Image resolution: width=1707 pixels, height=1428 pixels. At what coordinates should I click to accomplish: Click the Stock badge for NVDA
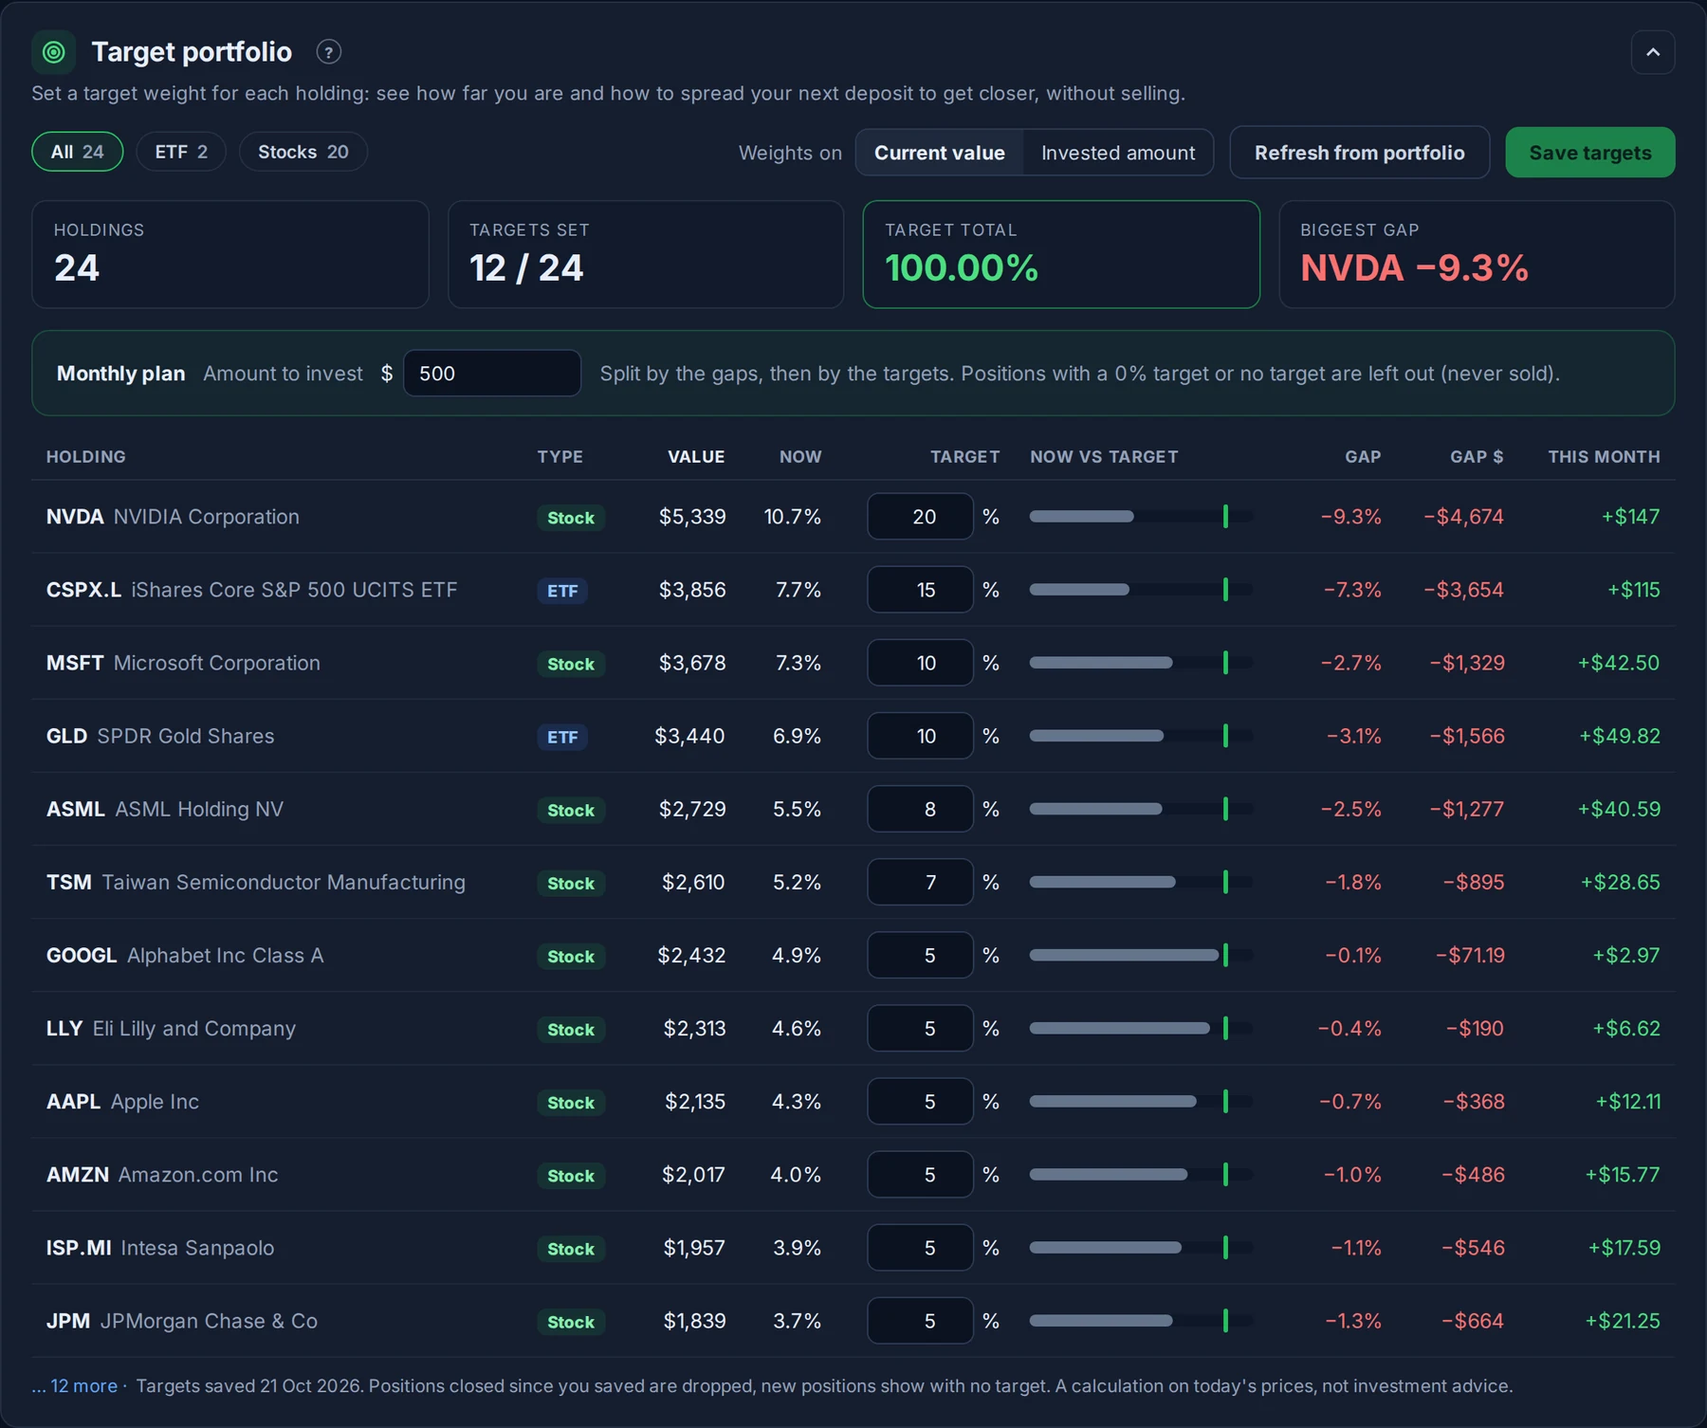tap(571, 518)
